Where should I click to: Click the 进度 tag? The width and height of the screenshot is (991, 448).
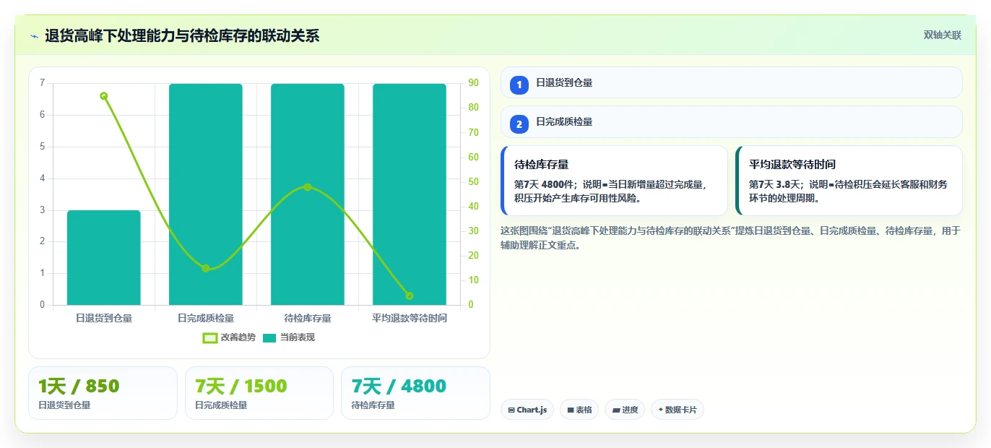tap(625, 410)
